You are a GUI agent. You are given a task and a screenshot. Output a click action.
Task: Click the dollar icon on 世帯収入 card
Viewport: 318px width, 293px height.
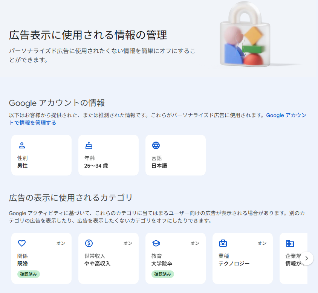89,243
